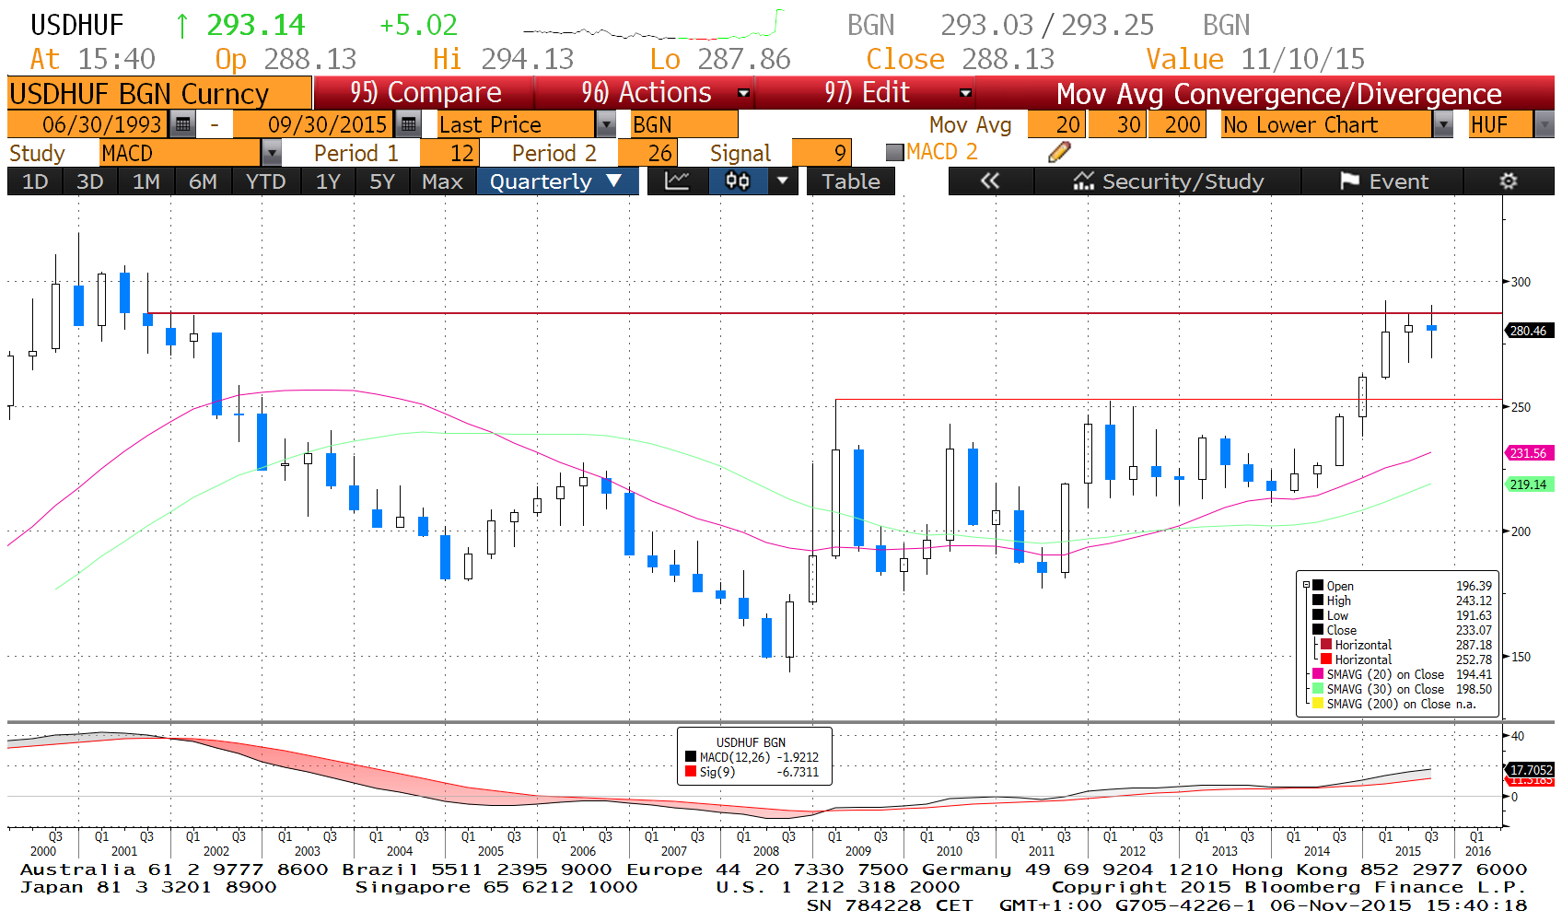The width and height of the screenshot is (1562, 922).
Task: Click the Open series black legend swatch
Action: (1318, 586)
